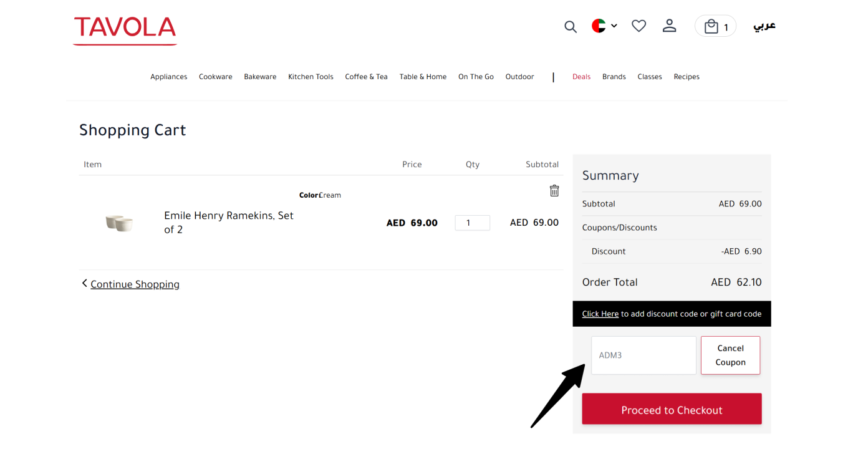Click the back chevron beside Continue Shopping
Viewport: 853px width, 449px height.
coord(84,283)
